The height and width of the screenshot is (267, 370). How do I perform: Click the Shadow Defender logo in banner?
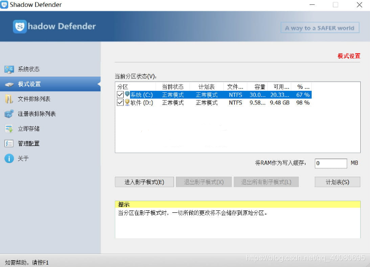(x=20, y=26)
